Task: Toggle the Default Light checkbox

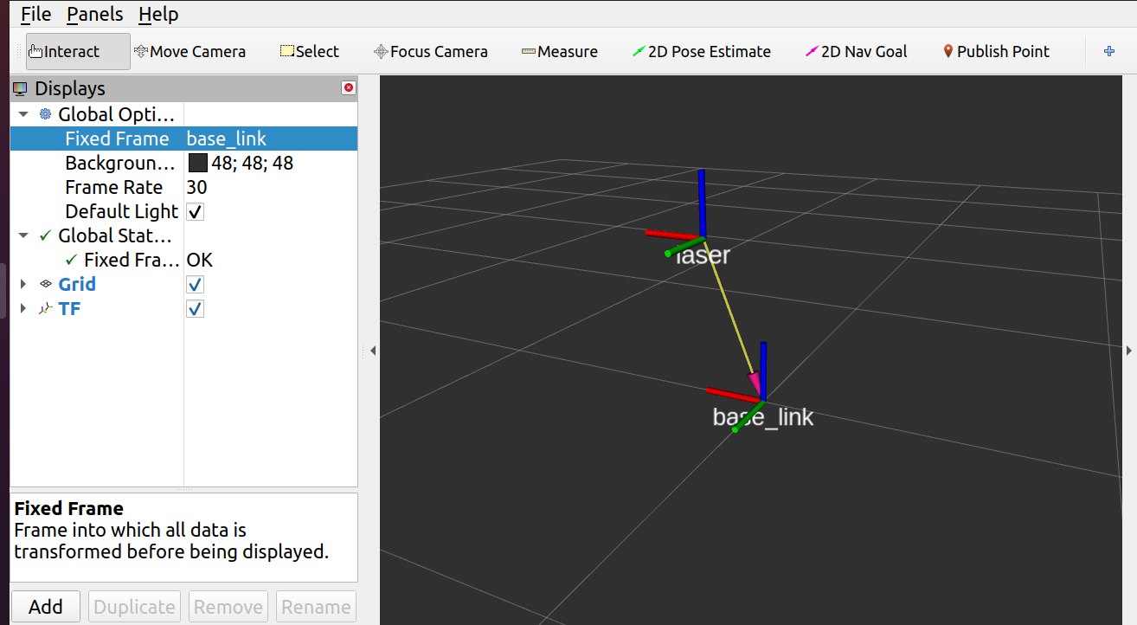Action: coord(196,212)
